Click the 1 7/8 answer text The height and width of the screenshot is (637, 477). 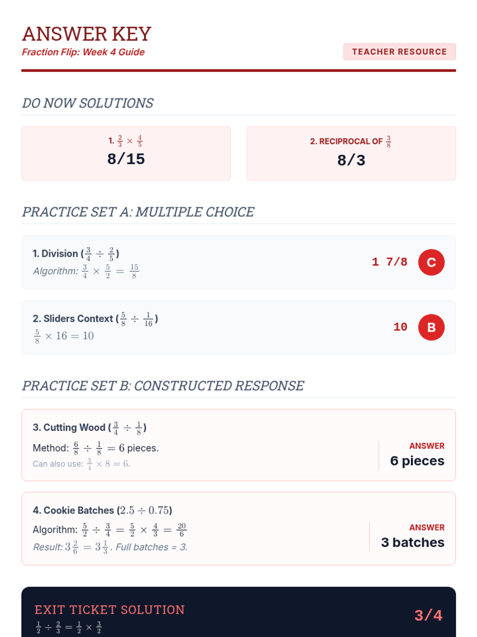(390, 262)
